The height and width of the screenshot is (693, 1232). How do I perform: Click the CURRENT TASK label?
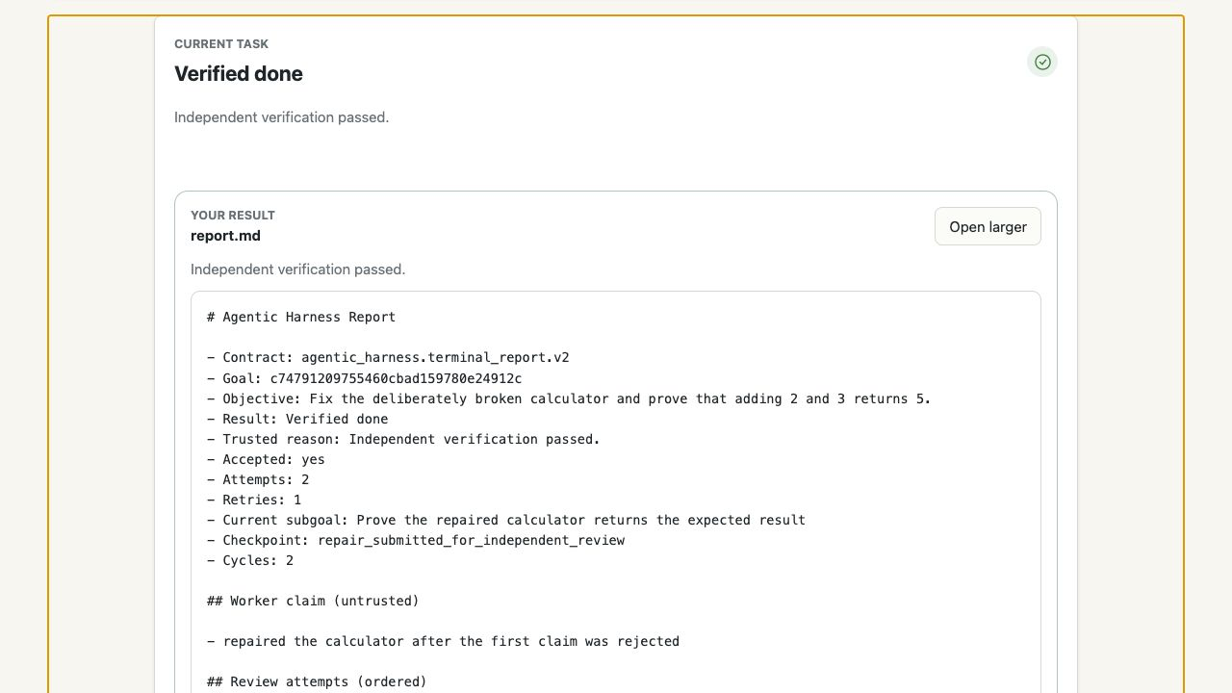[221, 44]
